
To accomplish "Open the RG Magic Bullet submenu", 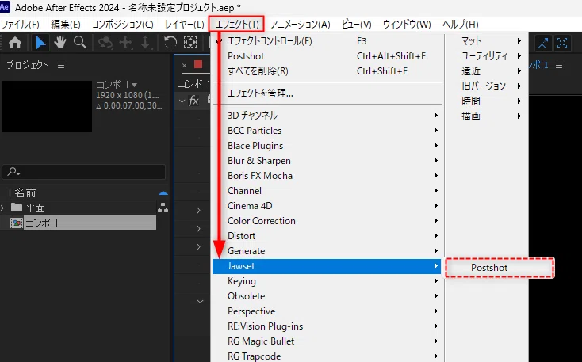I will point(327,341).
